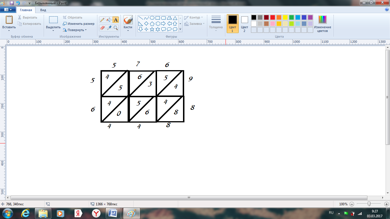The width and height of the screenshot is (390, 219).
Task: Select the Fill with color bucket tool
Action: (109, 20)
